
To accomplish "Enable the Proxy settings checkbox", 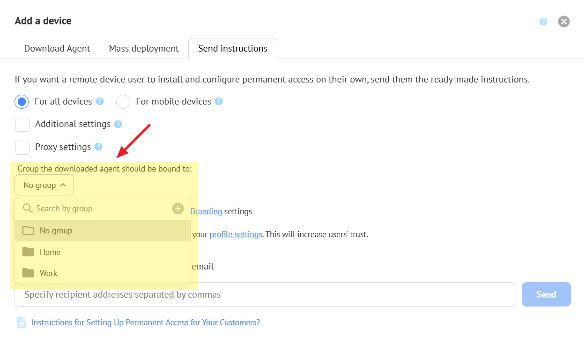I will pos(22,147).
